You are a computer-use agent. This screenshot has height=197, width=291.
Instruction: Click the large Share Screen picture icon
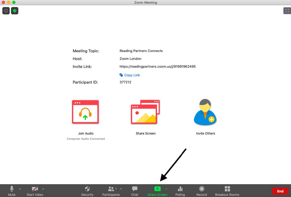click(x=145, y=112)
